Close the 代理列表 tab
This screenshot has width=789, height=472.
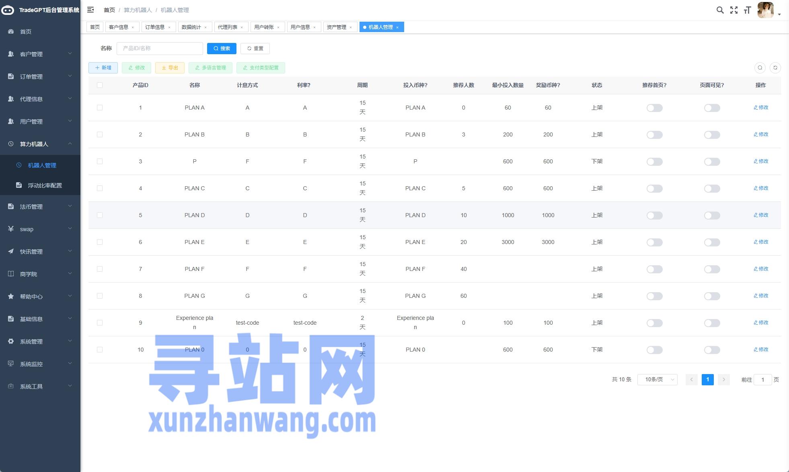(x=242, y=27)
